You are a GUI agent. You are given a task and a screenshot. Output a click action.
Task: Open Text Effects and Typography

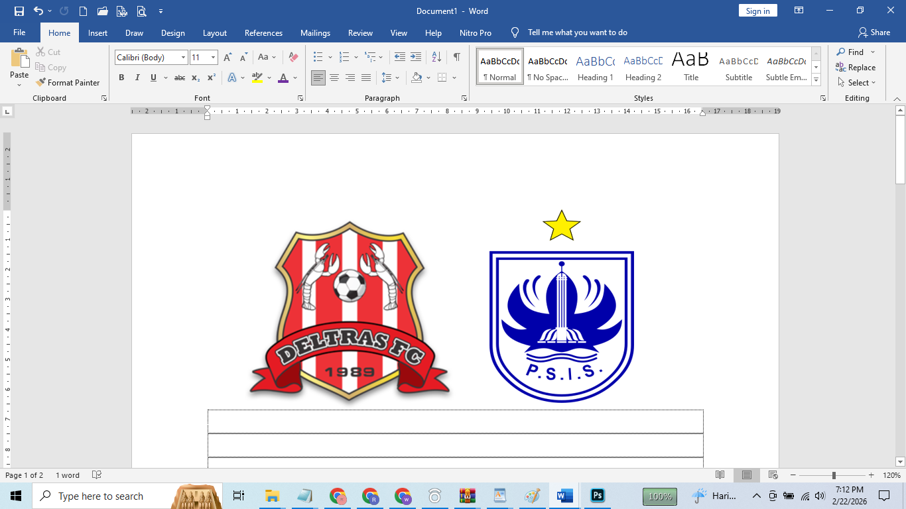pos(232,78)
